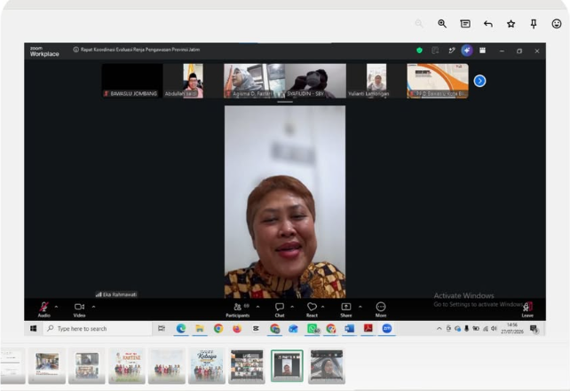Click the smiley emoji icon
Image resolution: width=570 pixels, height=391 pixels.
pos(557,24)
